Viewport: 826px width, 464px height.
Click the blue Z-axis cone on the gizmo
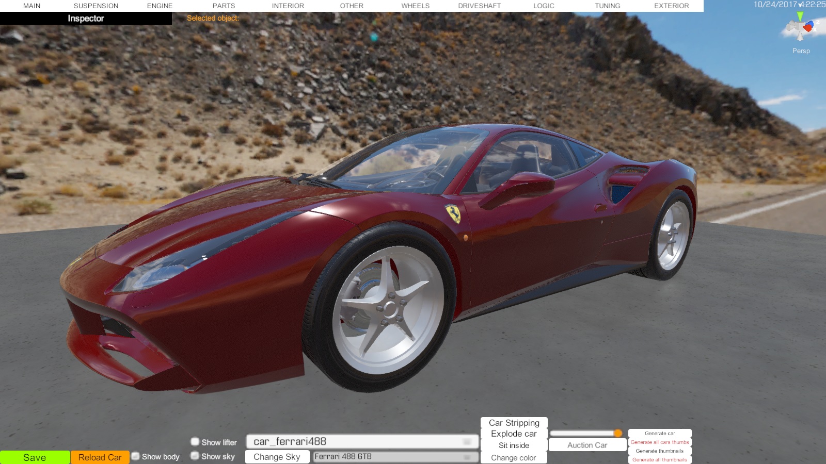(x=811, y=24)
